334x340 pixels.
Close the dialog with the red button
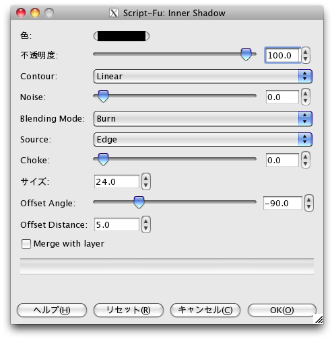[x=21, y=13]
